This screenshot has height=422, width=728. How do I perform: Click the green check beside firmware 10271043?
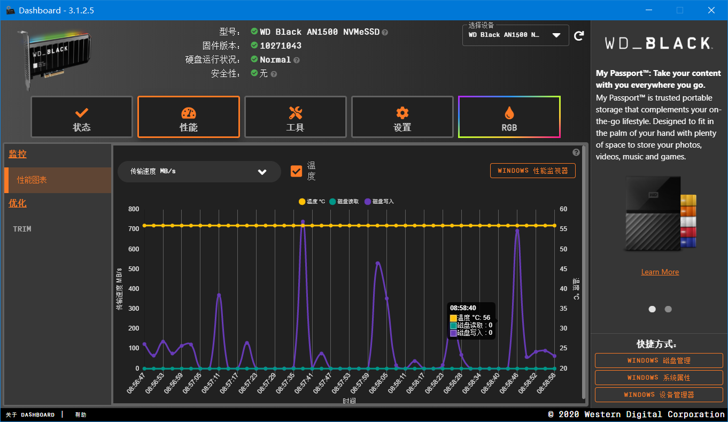tap(254, 45)
